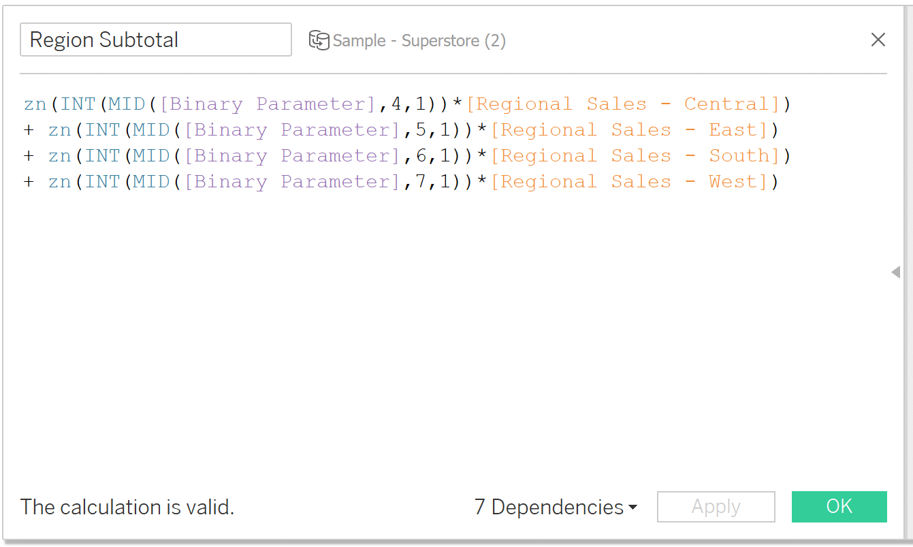Place cursor after the closing parenthesis on West line

point(780,182)
